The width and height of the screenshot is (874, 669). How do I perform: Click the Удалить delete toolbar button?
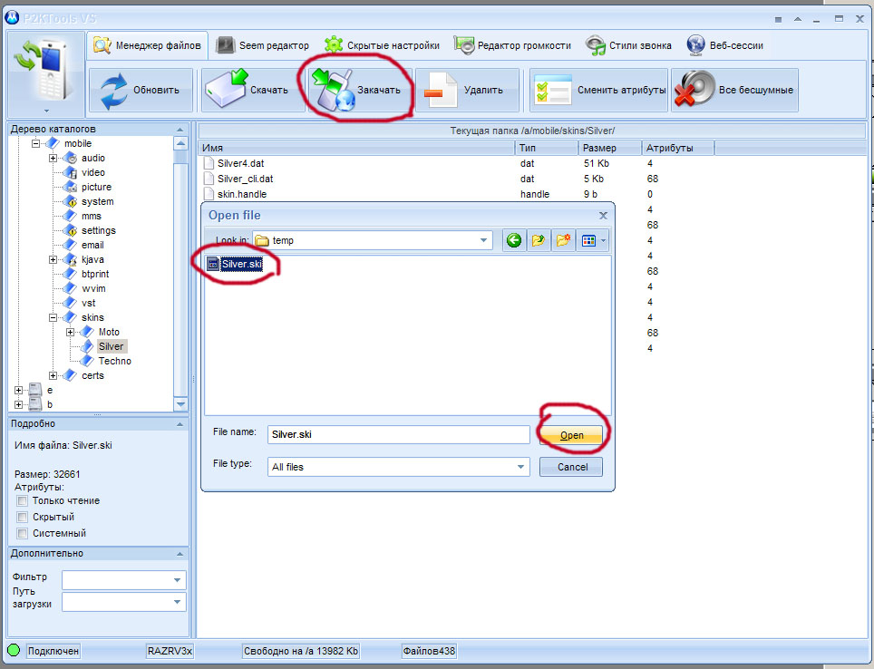tap(467, 90)
